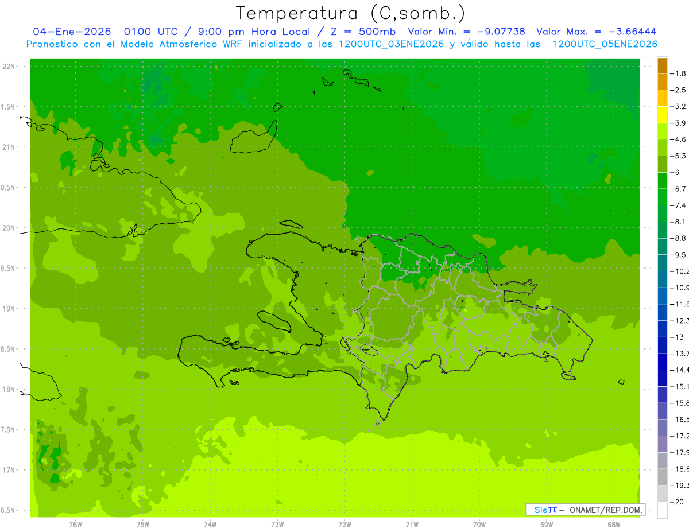Screen dimensions: 689x532
Task: Click the 19N latitude axis label
Action: [9, 308]
